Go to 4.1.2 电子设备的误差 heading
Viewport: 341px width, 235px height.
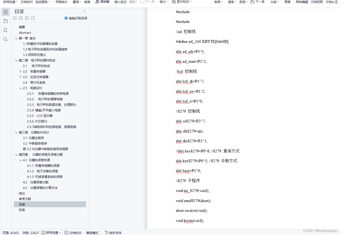tap(43, 171)
